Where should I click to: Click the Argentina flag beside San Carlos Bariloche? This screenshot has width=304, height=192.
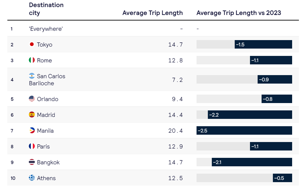[x=32, y=76]
